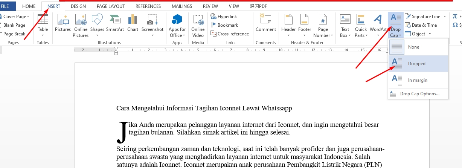Viewport: 462px width, 168px height.
Task: Open the DESIGN ribbon tab
Action: click(x=78, y=6)
